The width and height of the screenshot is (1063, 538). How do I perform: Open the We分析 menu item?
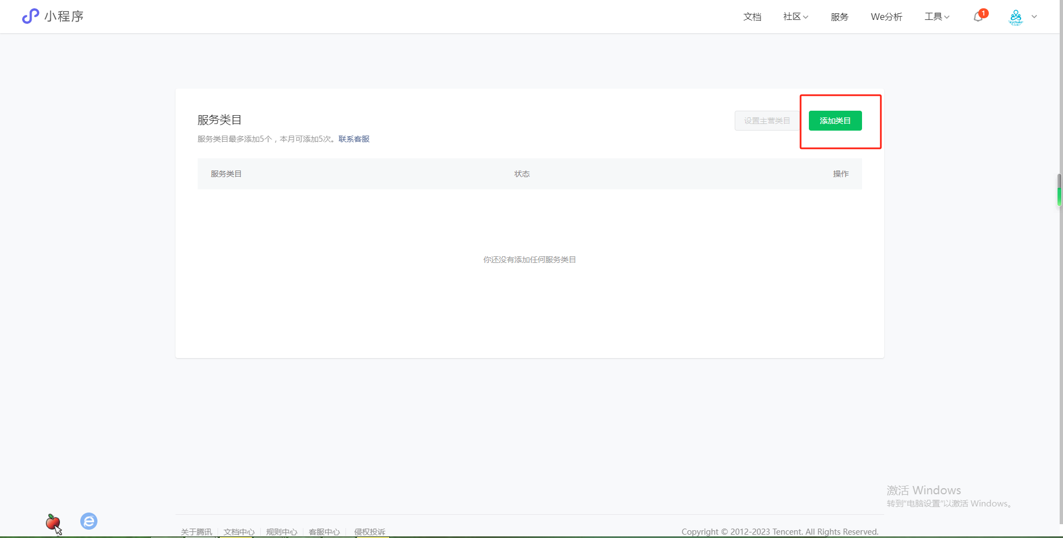pos(886,17)
